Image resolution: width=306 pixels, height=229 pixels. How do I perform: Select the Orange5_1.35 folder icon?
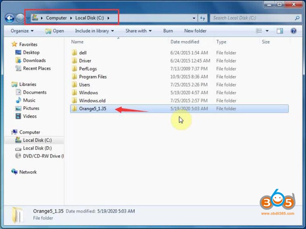[74, 109]
